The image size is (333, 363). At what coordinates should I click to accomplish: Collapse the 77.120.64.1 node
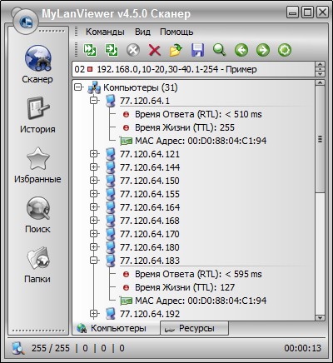click(94, 101)
